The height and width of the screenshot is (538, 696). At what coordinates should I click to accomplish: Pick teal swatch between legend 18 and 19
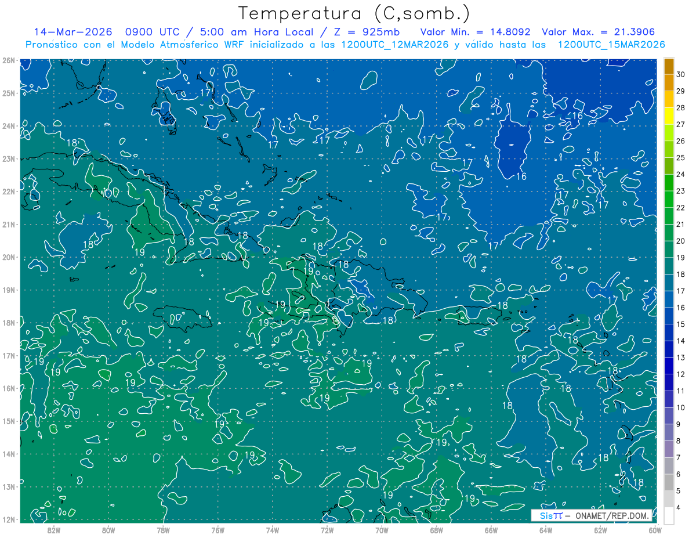tap(669, 266)
